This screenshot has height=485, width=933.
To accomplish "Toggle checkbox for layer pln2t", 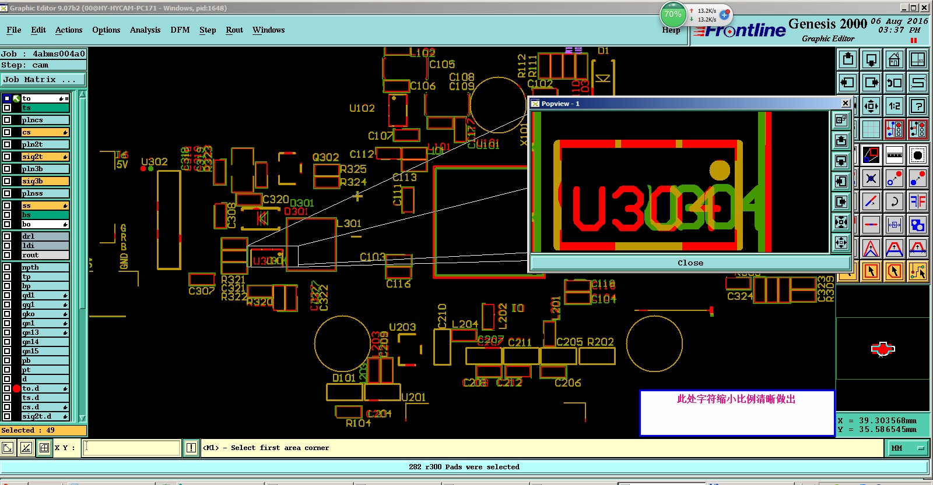I will [7, 144].
